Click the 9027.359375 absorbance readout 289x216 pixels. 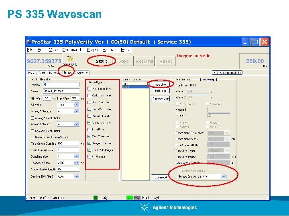[44, 61]
